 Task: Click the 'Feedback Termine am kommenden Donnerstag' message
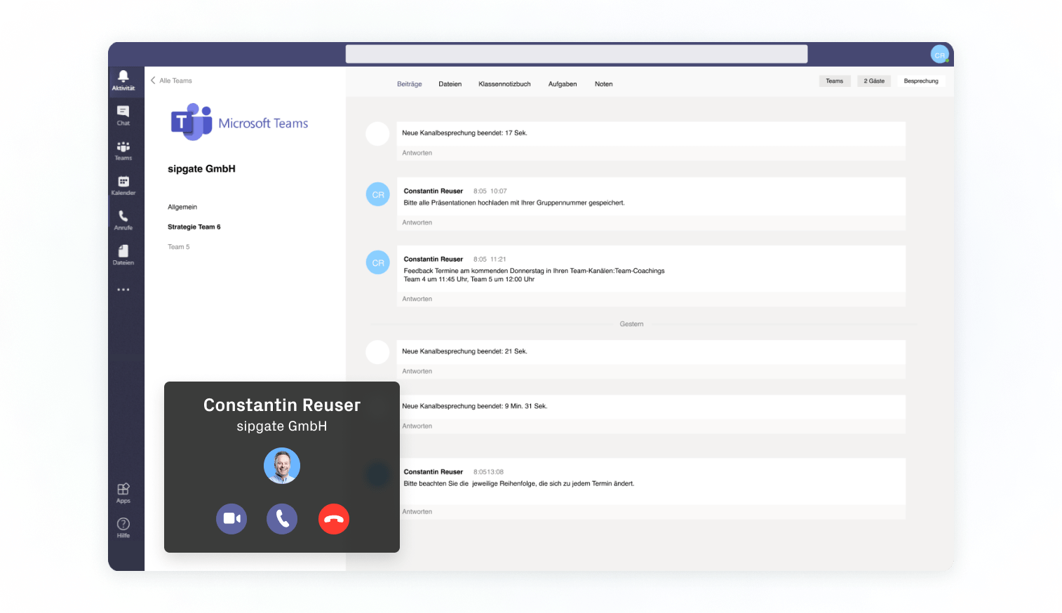coord(534,275)
